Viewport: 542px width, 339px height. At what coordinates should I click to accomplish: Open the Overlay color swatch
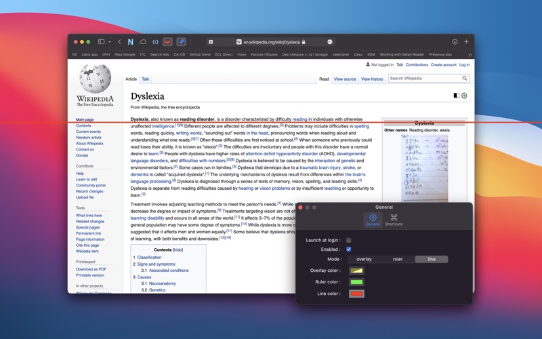[356, 271]
